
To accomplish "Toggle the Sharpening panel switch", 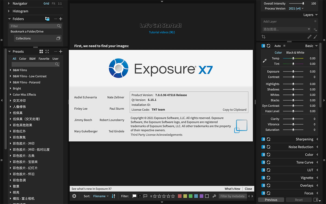I will [x=263, y=139].
